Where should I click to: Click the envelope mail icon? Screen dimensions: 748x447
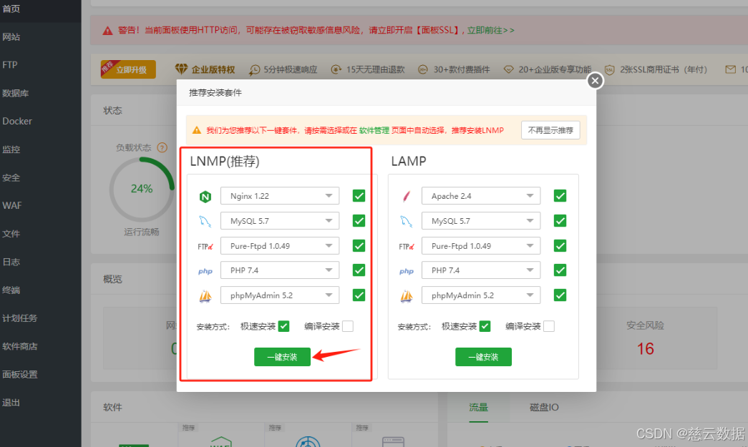tap(730, 69)
